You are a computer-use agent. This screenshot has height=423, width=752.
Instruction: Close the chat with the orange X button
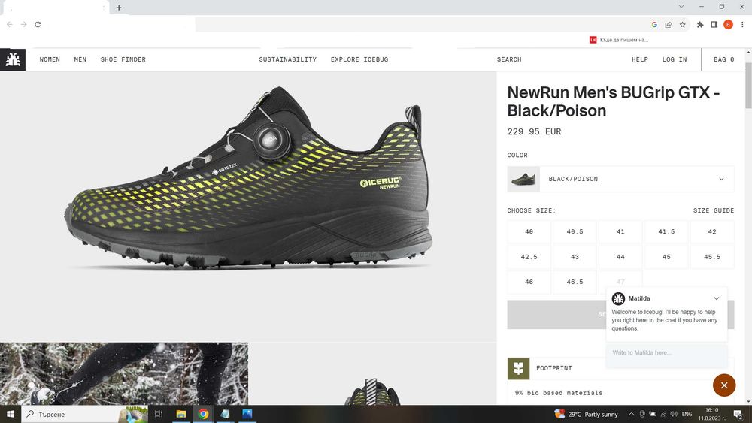click(724, 385)
